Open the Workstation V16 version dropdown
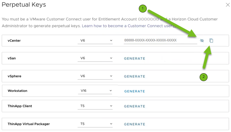 tap(95, 91)
